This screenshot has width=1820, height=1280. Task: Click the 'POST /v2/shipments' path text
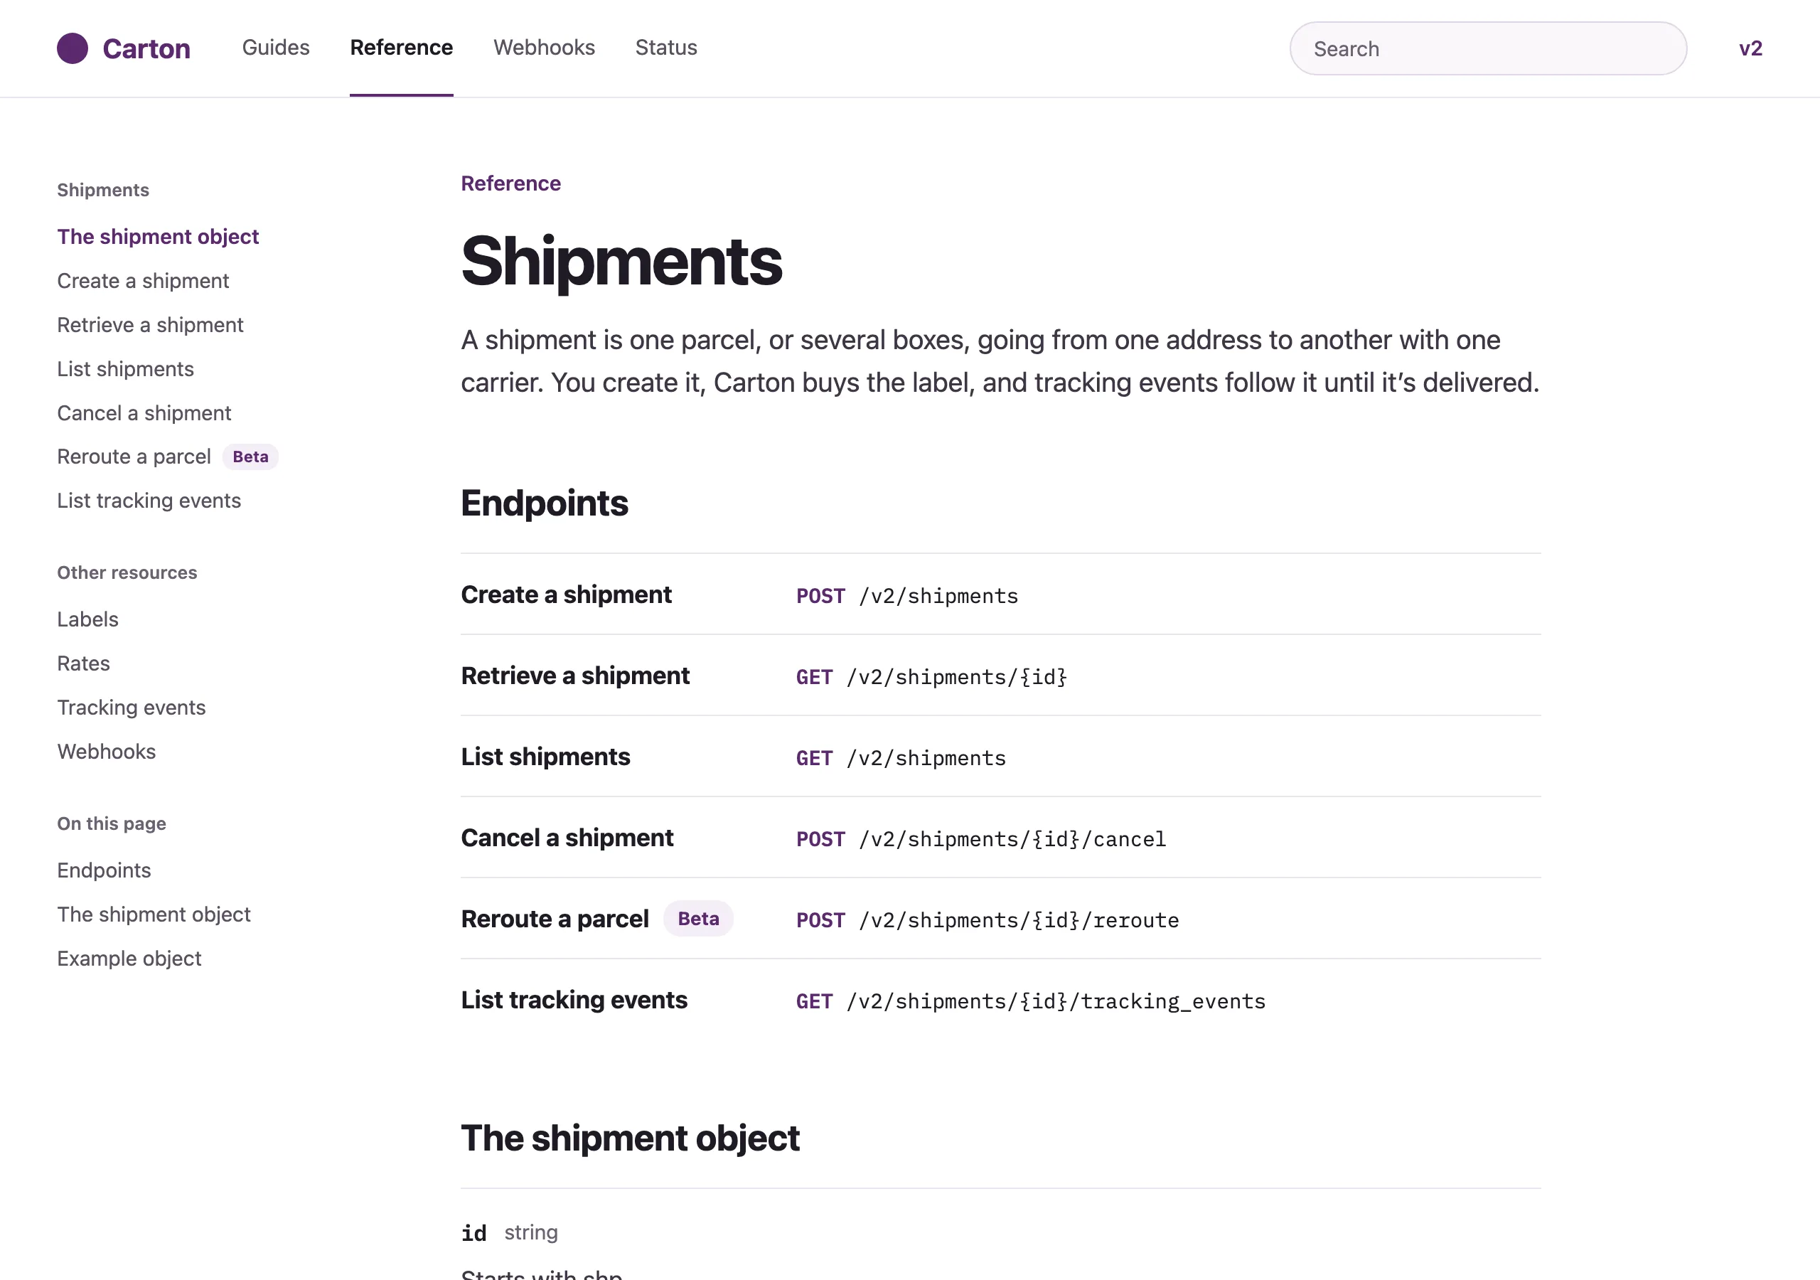[x=907, y=596]
